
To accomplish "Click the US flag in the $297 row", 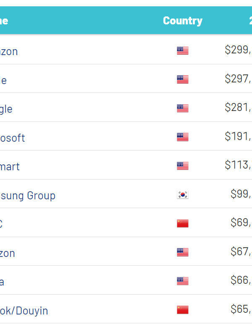I will tap(183, 79).
